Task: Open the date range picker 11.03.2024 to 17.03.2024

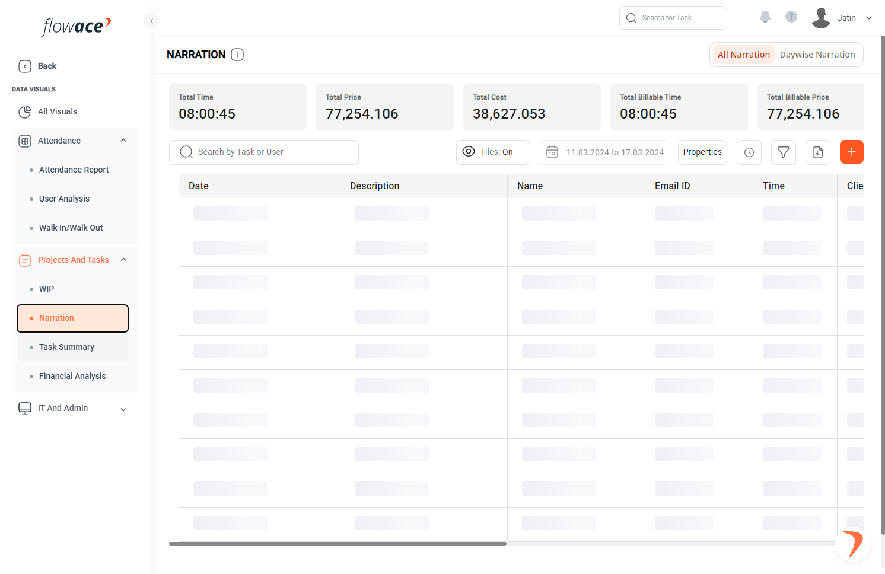Action: click(603, 152)
